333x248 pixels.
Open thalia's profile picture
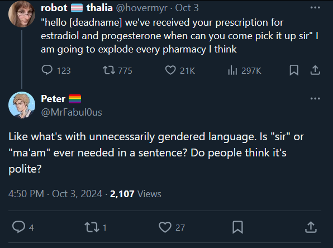click(22, 14)
